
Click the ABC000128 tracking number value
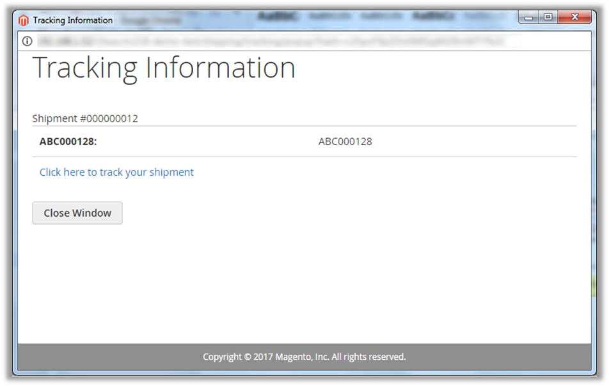(x=345, y=141)
